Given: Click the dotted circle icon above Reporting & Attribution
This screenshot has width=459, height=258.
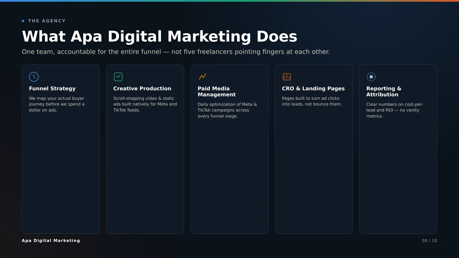Looking at the screenshot, I should click(x=371, y=77).
